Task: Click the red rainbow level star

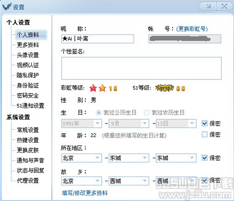Action: pyautogui.click(x=93, y=88)
